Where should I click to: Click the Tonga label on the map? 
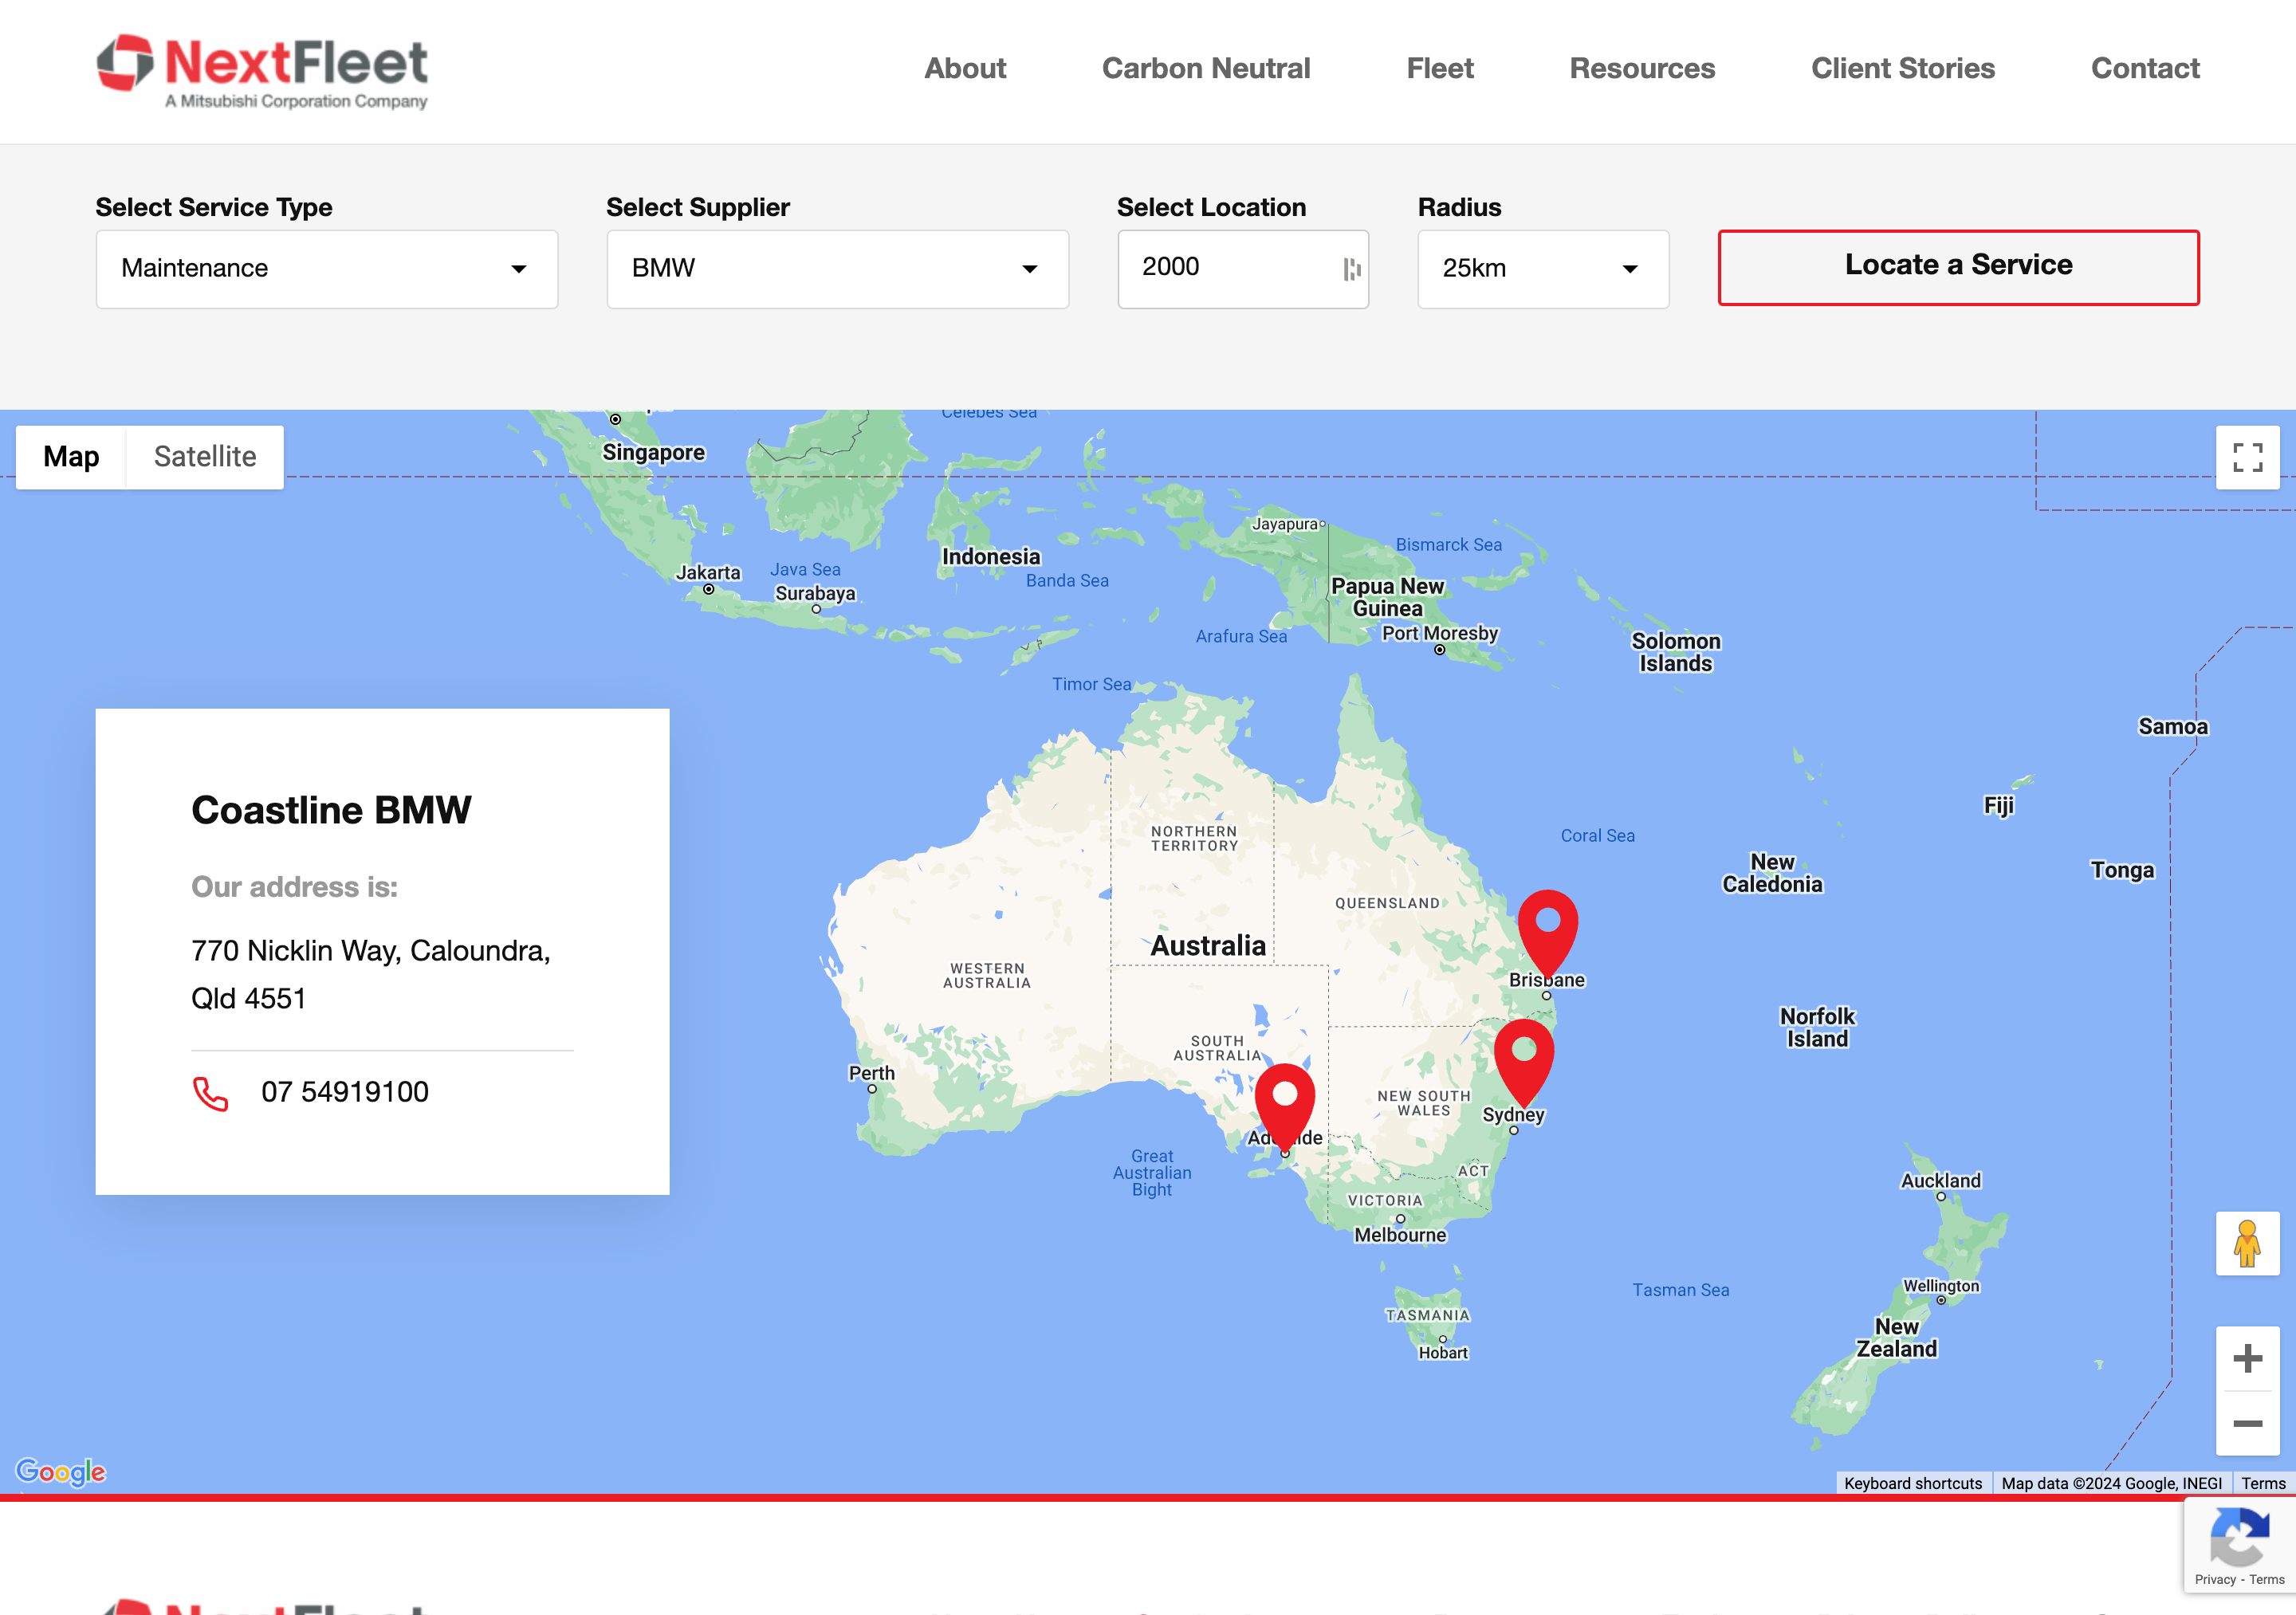tap(2122, 870)
